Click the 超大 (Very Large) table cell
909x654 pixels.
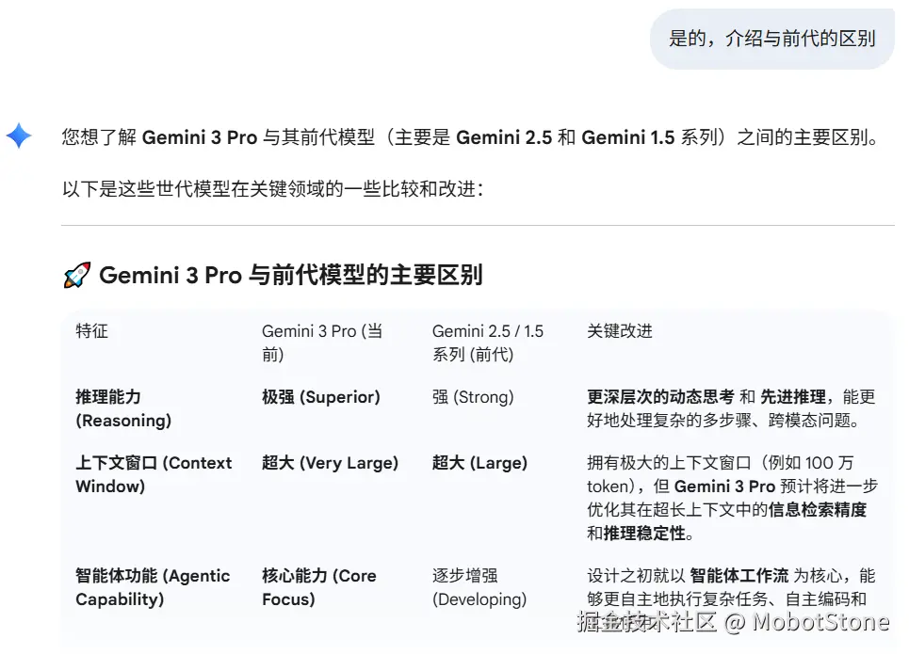(x=330, y=463)
